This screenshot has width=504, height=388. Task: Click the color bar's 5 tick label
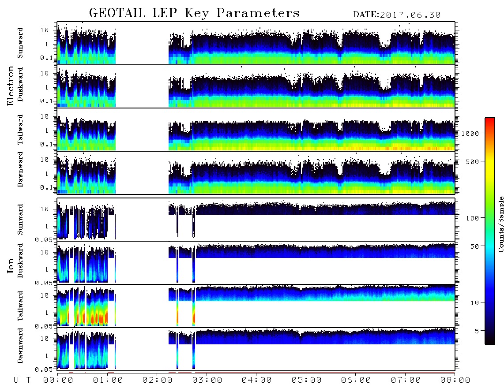tap(477, 331)
